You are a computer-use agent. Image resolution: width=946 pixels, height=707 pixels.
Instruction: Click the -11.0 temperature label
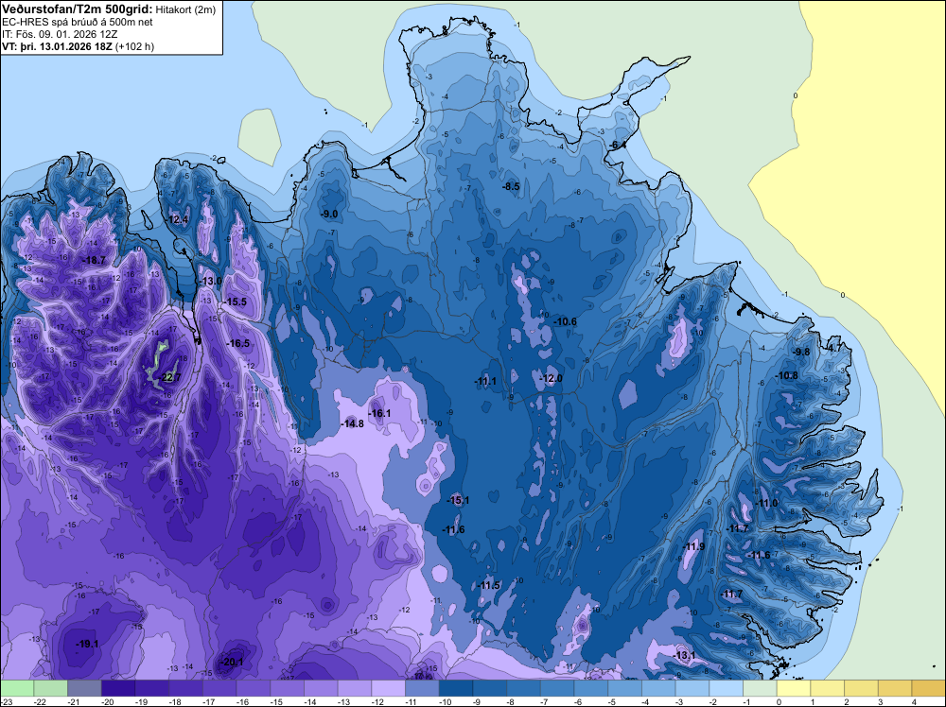coord(766,504)
